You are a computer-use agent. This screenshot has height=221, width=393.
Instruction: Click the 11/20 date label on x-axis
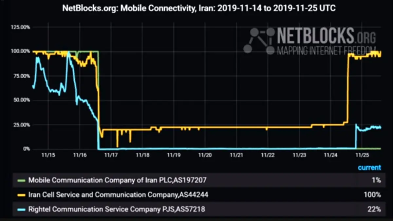[x=205, y=154]
